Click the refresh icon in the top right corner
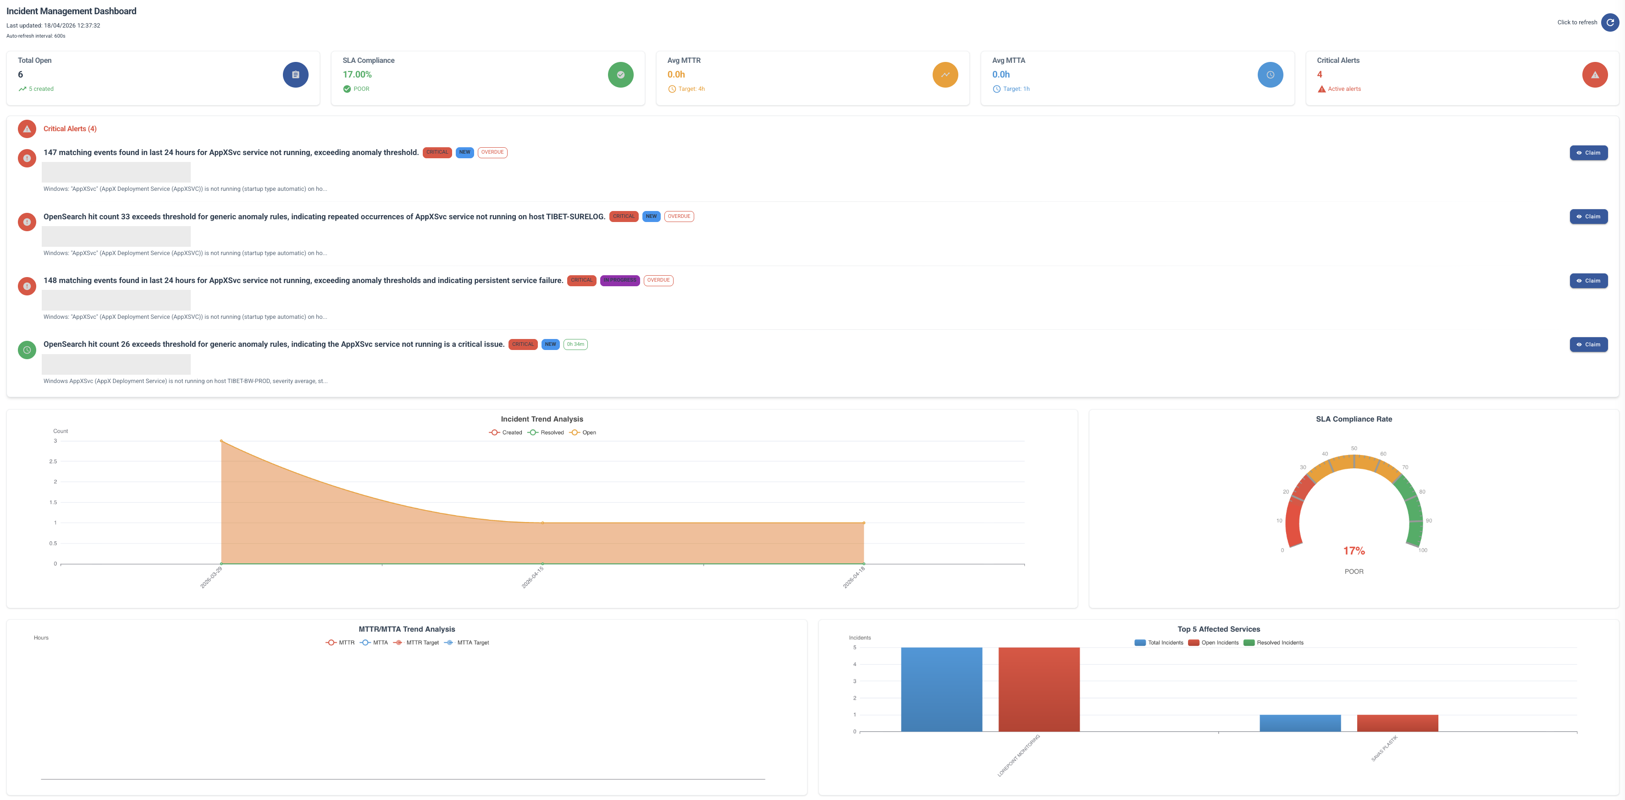Screen dimensions: 1625x800 coord(1610,22)
